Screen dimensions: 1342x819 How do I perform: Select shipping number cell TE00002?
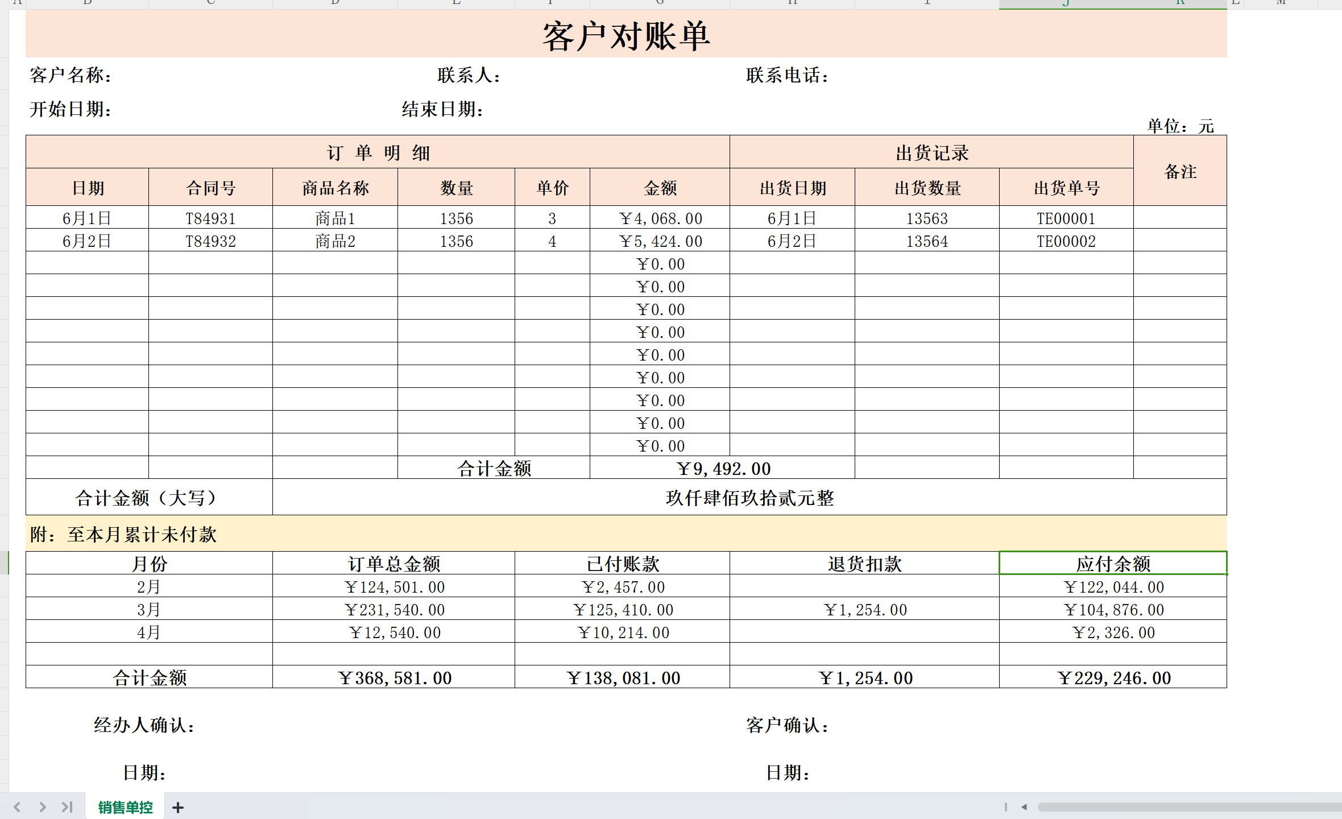(x=1066, y=241)
